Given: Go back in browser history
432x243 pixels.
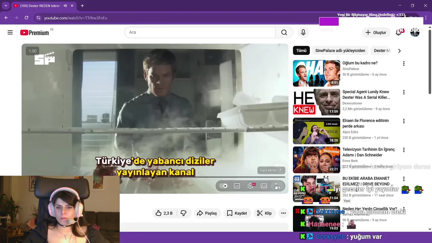Looking at the screenshot, I should [6, 18].
